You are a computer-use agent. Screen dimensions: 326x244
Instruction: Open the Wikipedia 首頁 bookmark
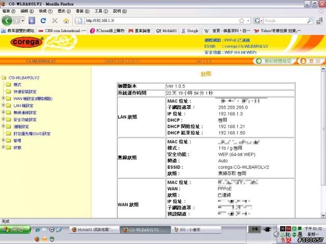227,30
